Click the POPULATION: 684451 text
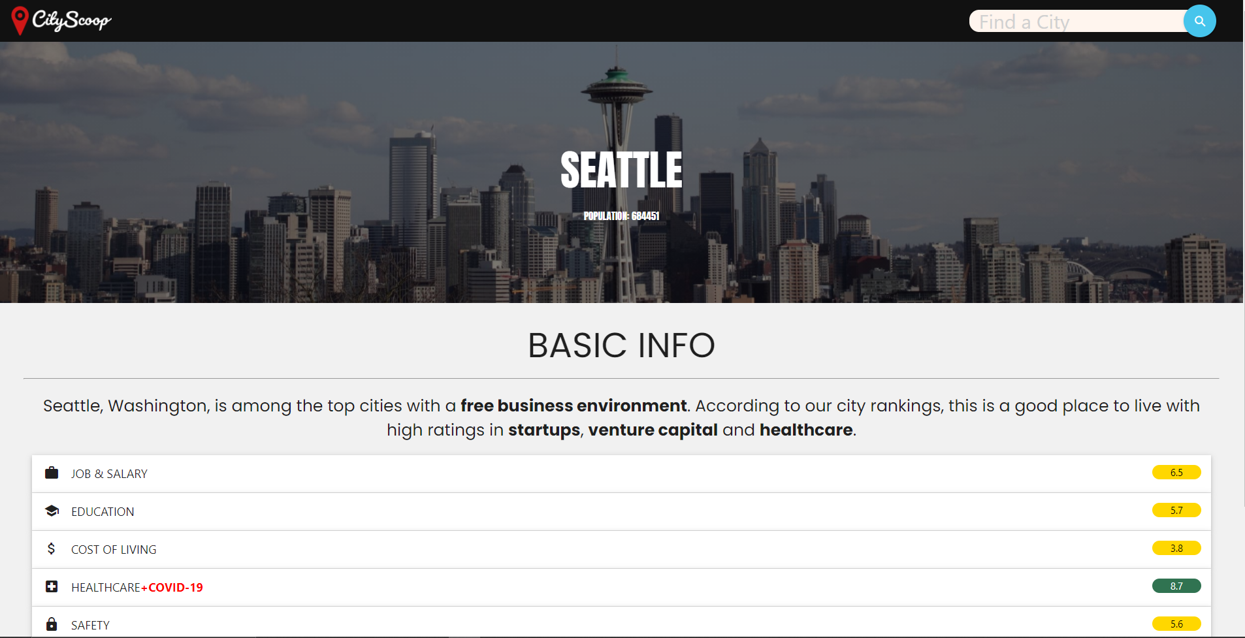 621,216
